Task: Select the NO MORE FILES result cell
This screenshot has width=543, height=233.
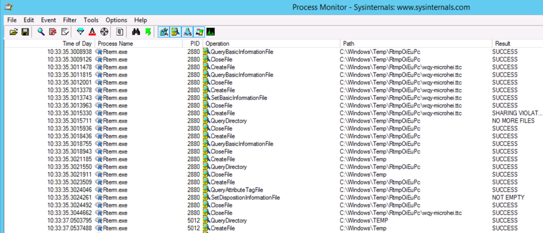Action: click(x=513, y=121)
